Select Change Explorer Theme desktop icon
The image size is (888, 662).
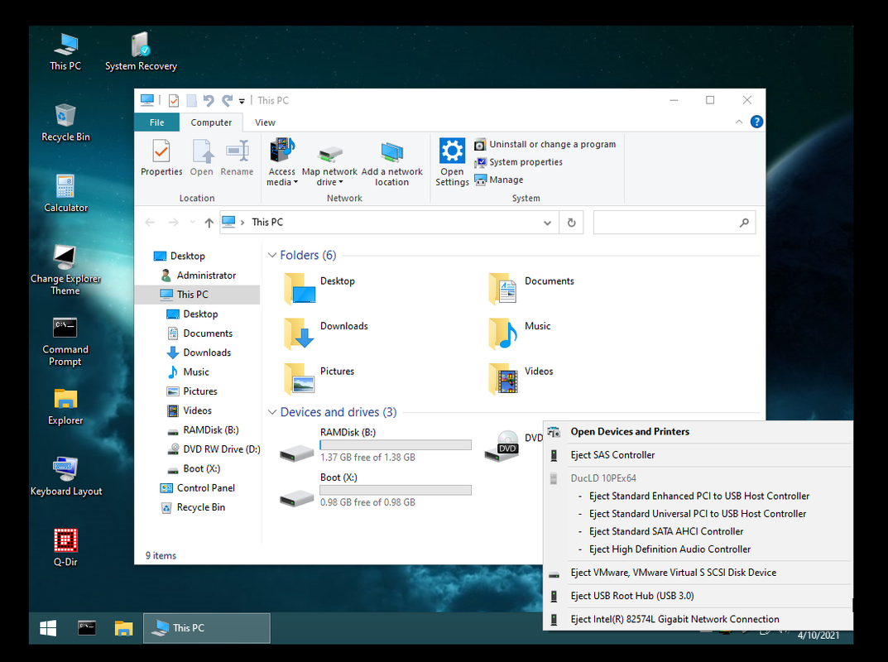click(65, 270)
